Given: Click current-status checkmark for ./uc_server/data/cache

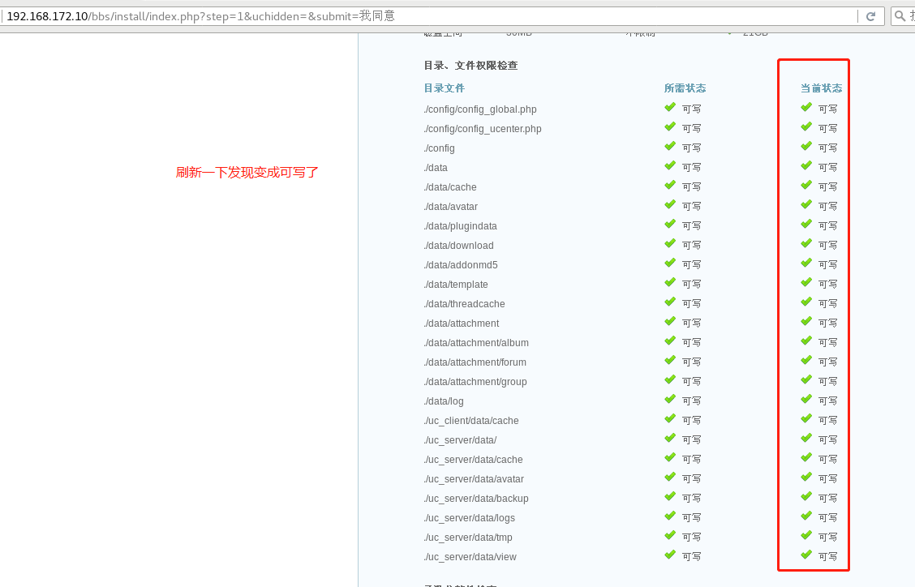Looking at the screenshot, I should [806, 457].
